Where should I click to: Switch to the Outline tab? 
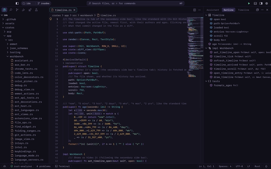[228, 10]
